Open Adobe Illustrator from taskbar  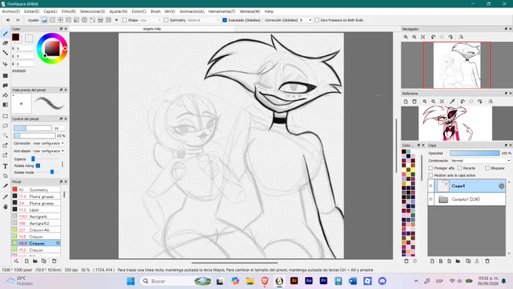point(293,281)
